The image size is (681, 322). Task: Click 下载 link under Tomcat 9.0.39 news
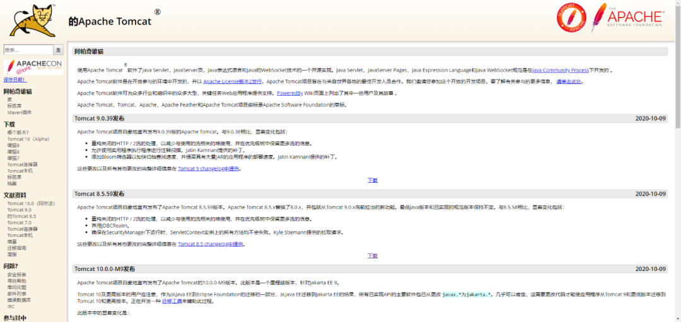tap(373, 180)
